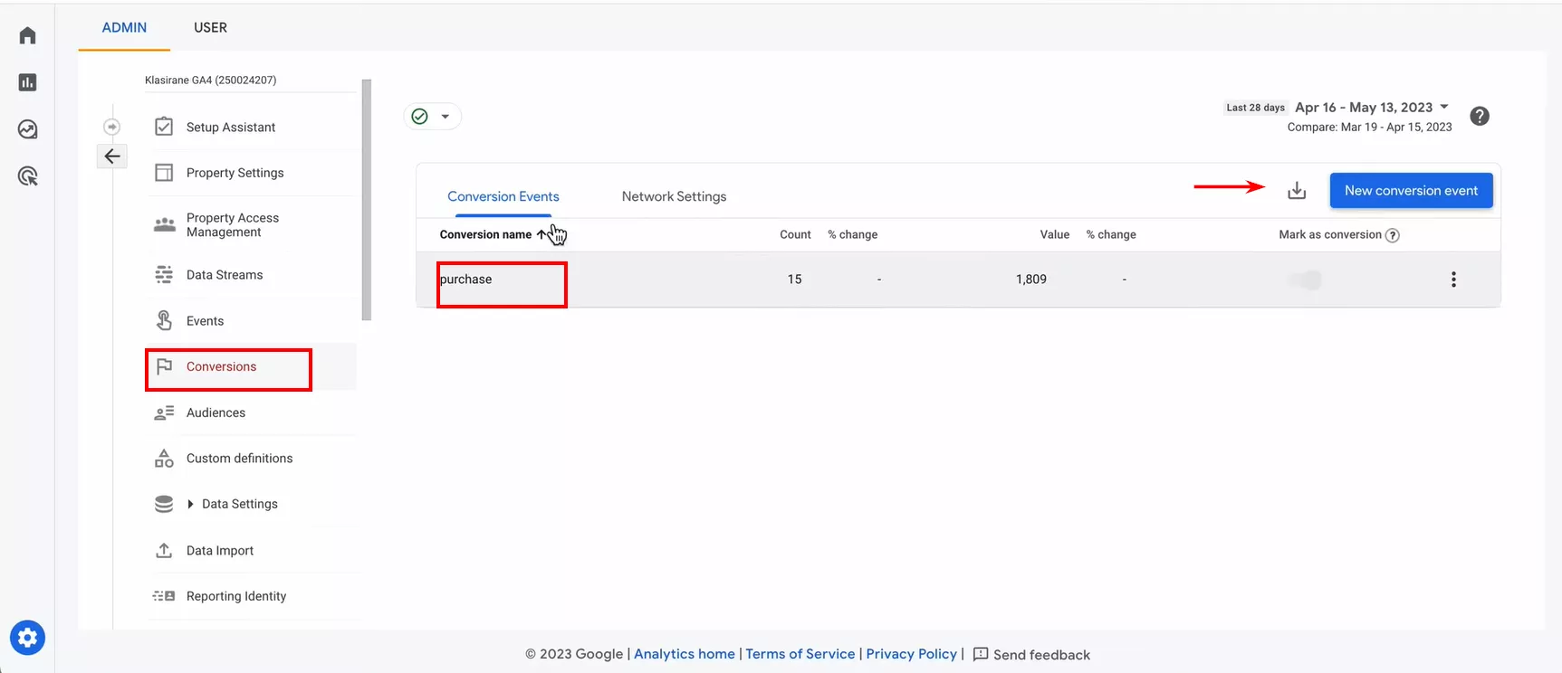Open Data Import menu text
This screenshot has width=1562, height=673.
220,551
